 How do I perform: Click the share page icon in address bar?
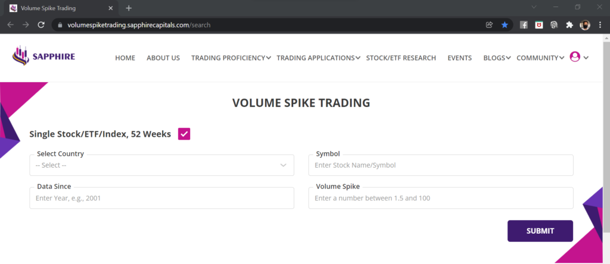[x=489, y=25]
